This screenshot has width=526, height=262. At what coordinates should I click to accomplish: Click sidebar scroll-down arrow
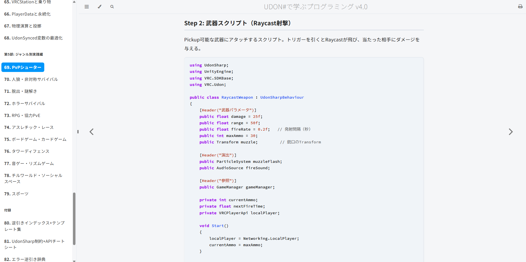(74, 261)
